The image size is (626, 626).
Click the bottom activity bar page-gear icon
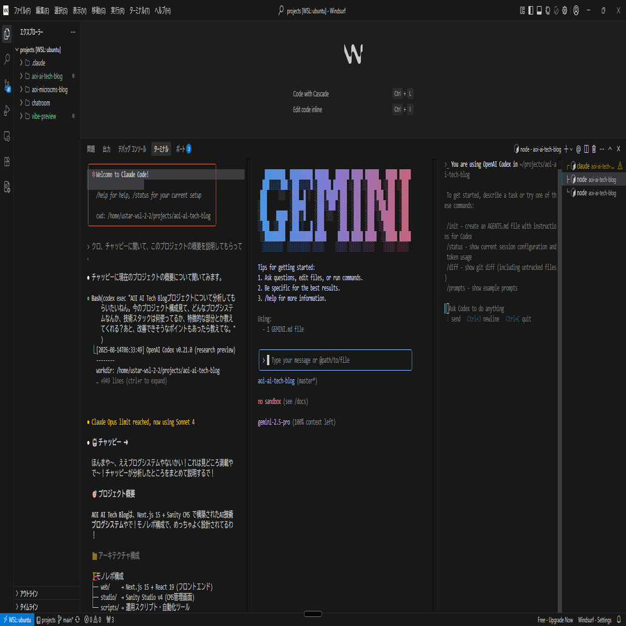pos(7,187)
